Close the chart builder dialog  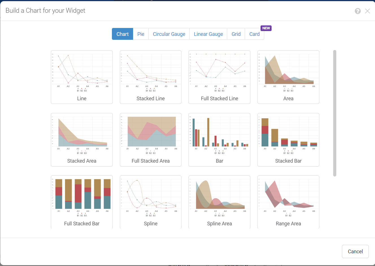(x=367, y=11)
